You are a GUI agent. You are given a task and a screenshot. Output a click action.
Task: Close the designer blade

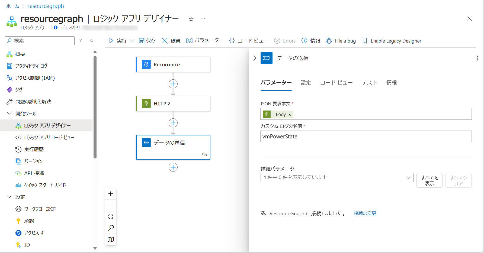[x=470, y=19]
